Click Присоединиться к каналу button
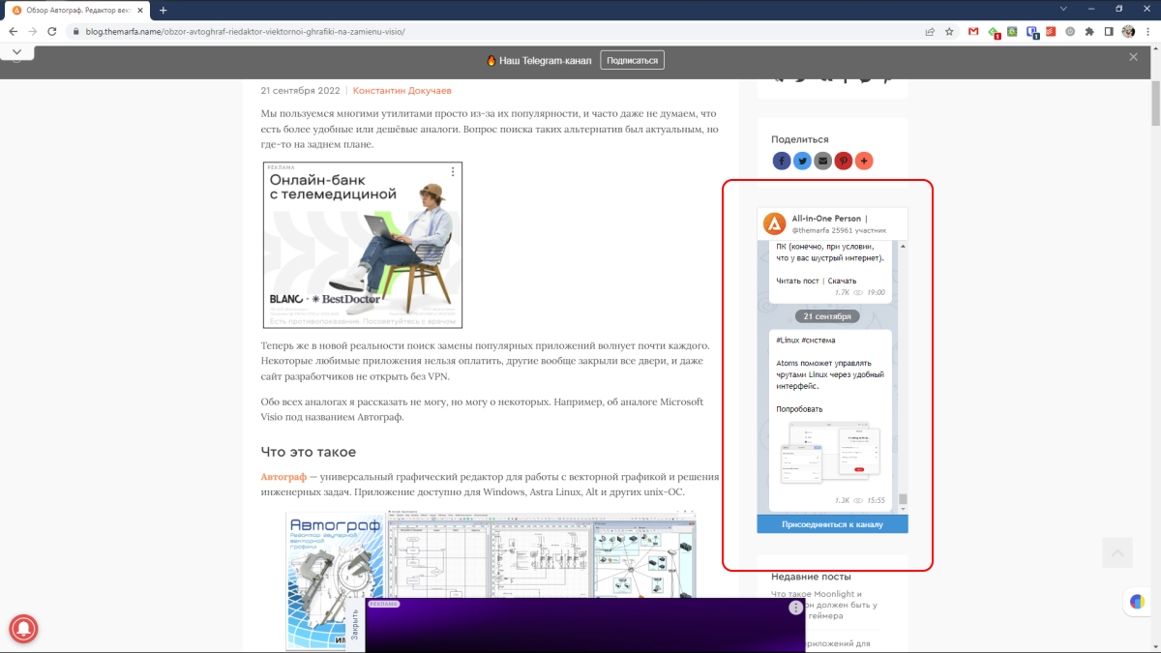 (x=832, y=524)
